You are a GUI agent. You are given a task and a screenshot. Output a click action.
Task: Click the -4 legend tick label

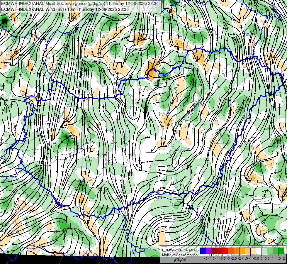tap(217, 258)
